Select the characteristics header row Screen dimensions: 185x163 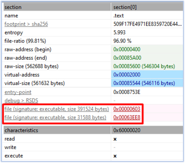click(x=93, y=130)
